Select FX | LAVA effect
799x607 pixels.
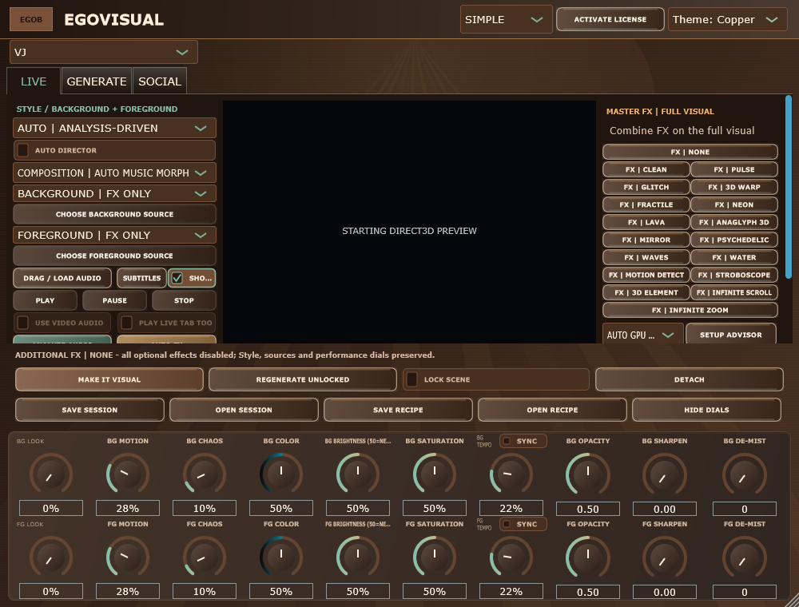646,222
